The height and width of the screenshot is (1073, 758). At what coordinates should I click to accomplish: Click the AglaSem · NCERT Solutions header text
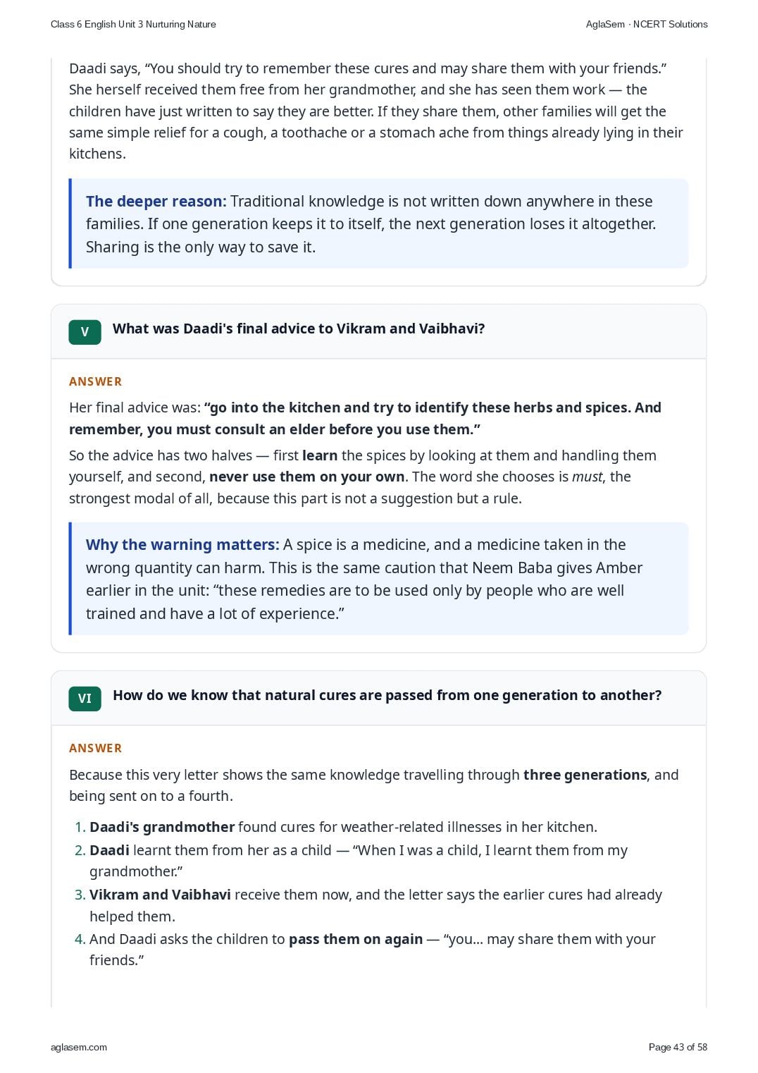tap(647, 24)
